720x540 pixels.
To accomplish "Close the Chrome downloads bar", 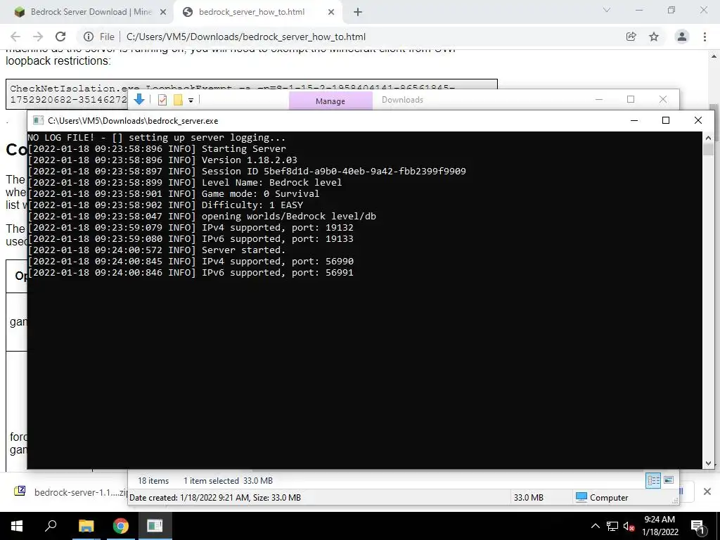I will pos(707,491).
